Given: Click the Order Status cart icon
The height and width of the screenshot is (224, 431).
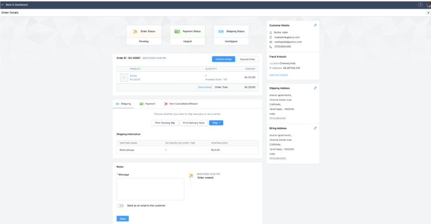Looking at the screenshot, I should click(x=136, y=31).
